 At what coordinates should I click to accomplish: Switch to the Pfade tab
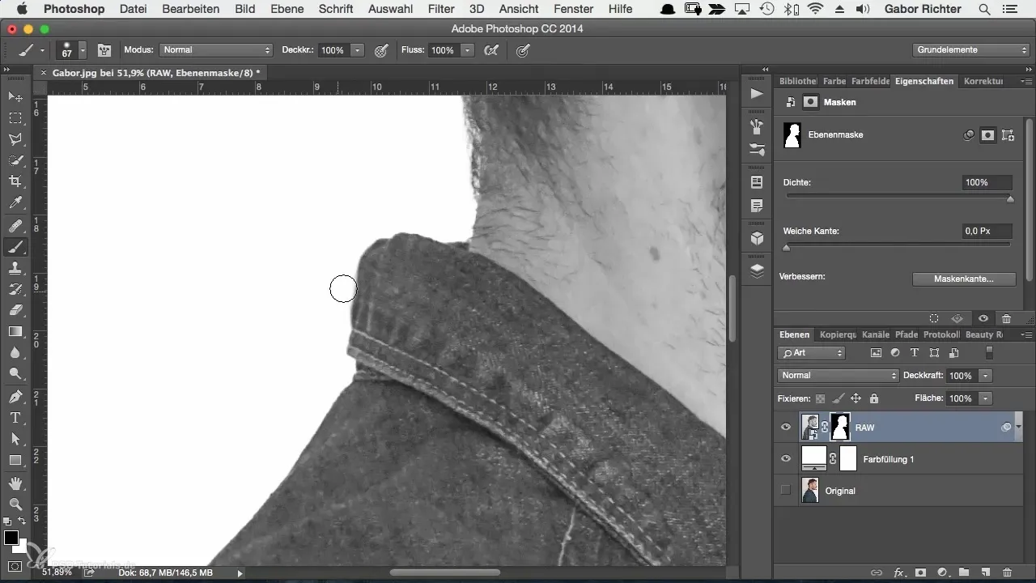point(906,334)
